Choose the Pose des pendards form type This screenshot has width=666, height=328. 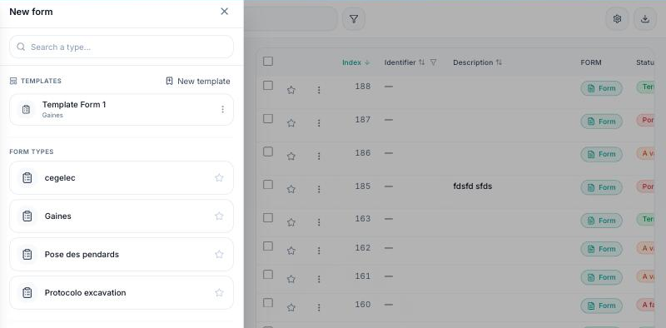(122, 255)
